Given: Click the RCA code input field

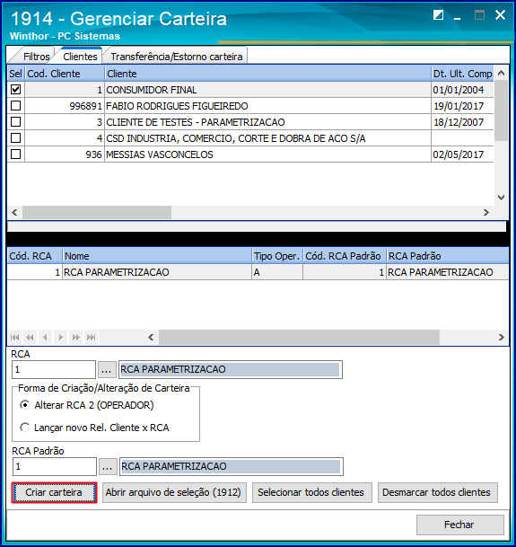Looking at the screenshot, I should click(54, 369).
